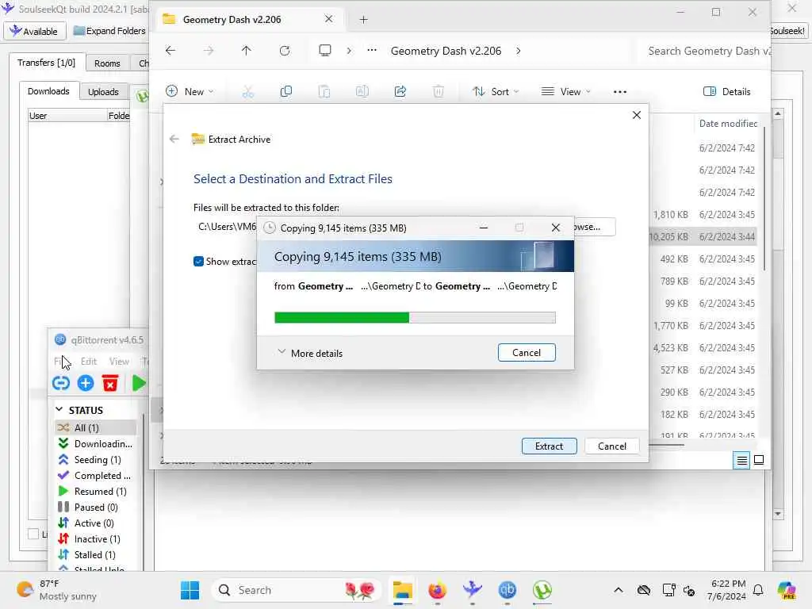This screenshot has height=609, width=812.
Task: Click the User column header in Soulseek
Action: pyautogui.click(x=67, y=116)
